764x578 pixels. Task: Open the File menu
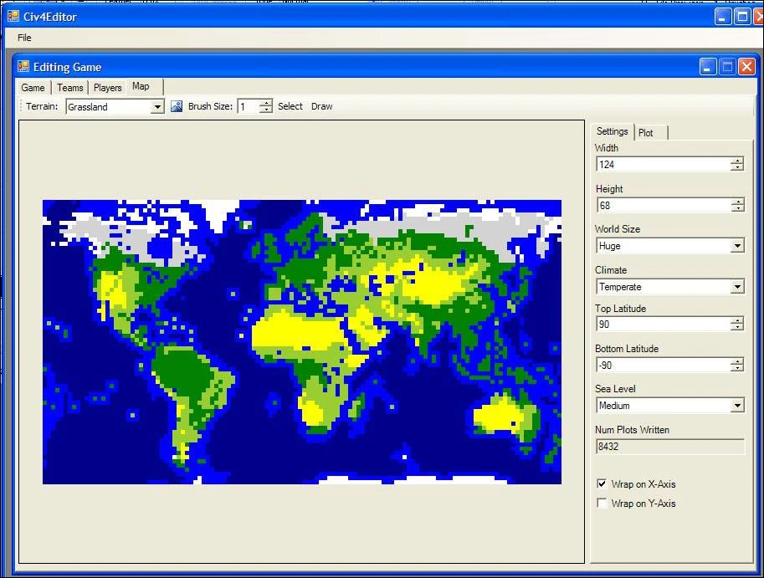pos(24,38)
